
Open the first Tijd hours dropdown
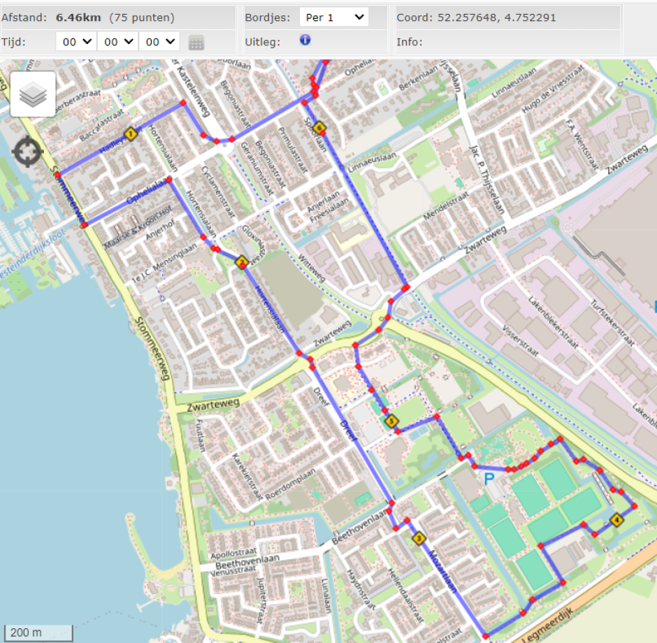pos(76,42)
